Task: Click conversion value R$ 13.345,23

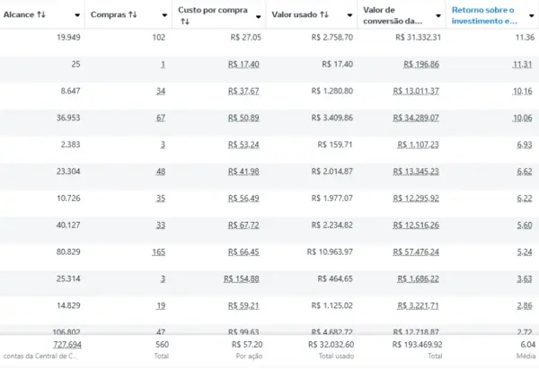Action: (x=416, y=171)
